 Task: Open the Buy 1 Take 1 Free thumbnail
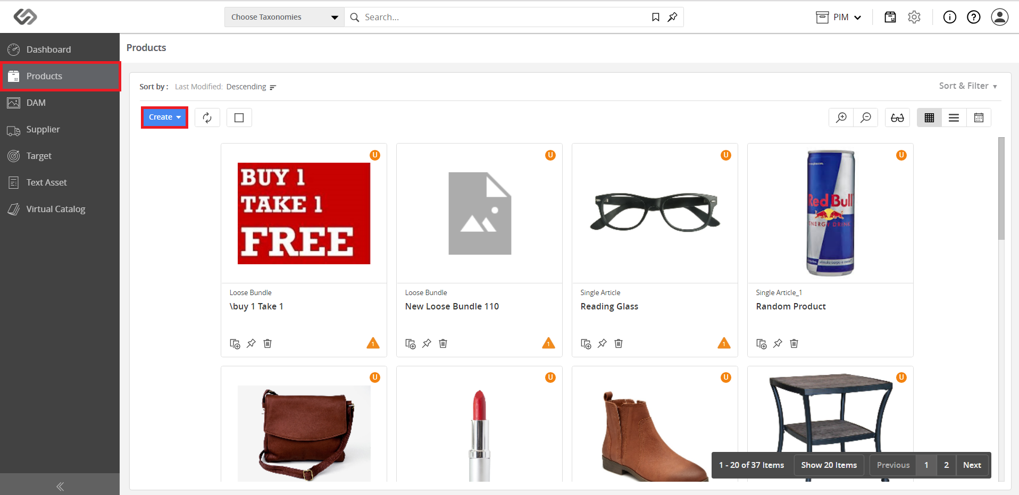point(304,213)
